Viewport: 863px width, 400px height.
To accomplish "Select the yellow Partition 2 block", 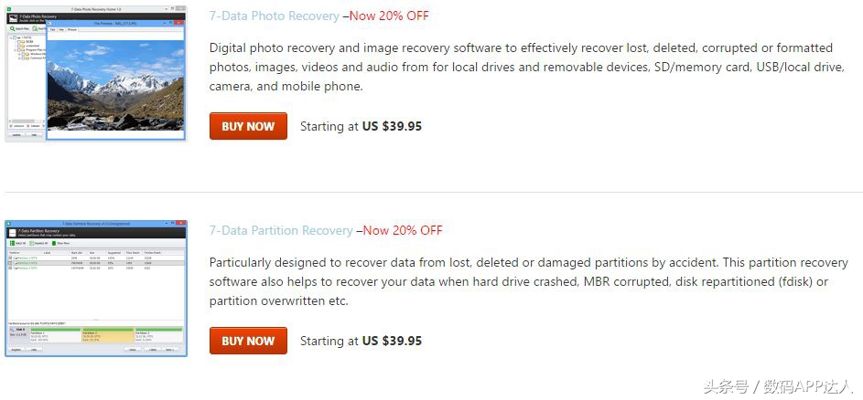I will coord(107,335).
